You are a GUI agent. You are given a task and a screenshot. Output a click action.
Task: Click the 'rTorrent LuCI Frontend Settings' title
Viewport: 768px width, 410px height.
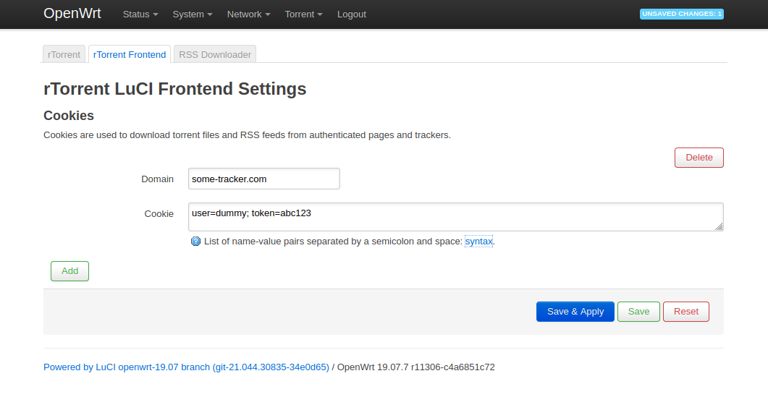(175, 89)
